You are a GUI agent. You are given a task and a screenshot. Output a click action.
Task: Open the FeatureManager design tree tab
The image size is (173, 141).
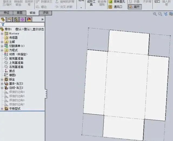click(3, 20)
